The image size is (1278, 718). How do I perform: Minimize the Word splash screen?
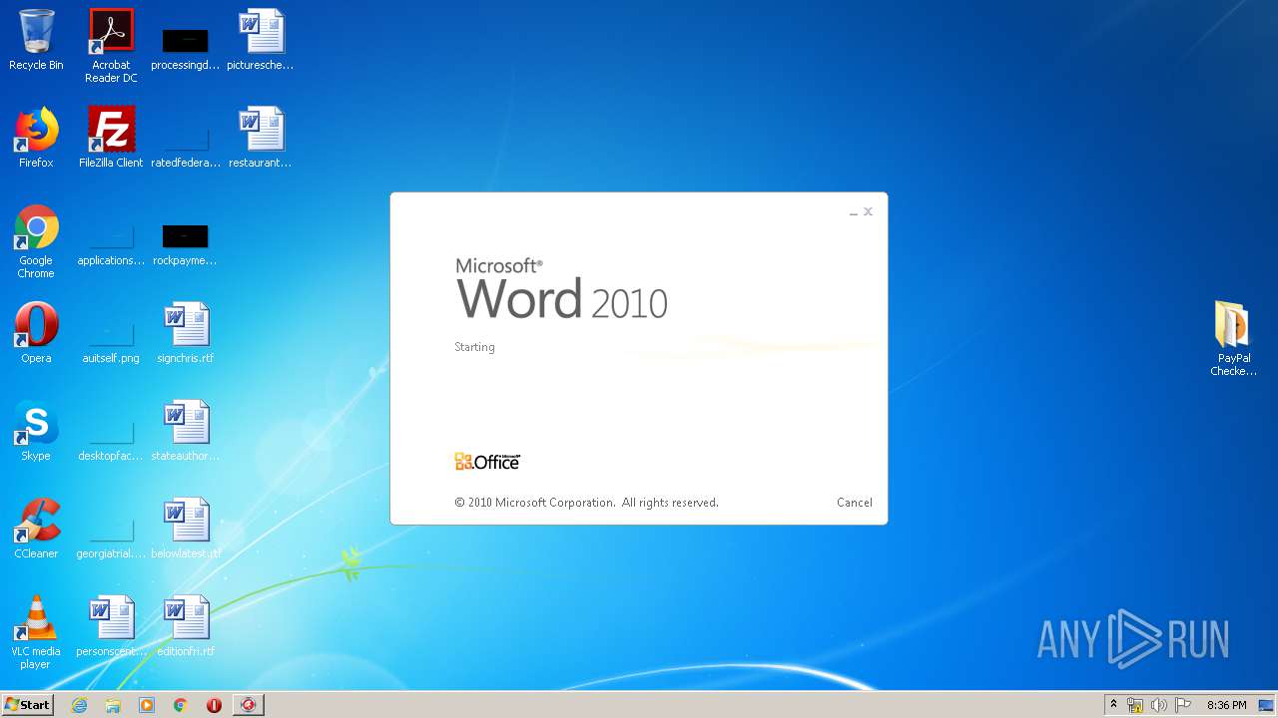coord(854,212)
